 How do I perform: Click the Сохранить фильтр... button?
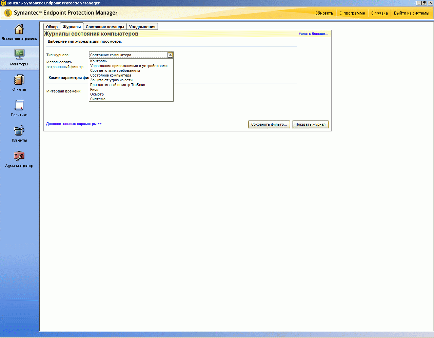pyautogui.click(x=269, y=124)
